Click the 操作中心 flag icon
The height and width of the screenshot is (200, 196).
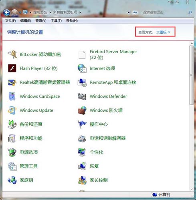82,124
